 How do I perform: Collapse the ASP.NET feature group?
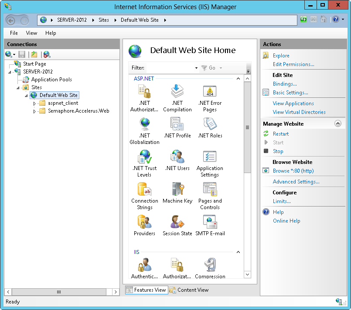point(238,79)
